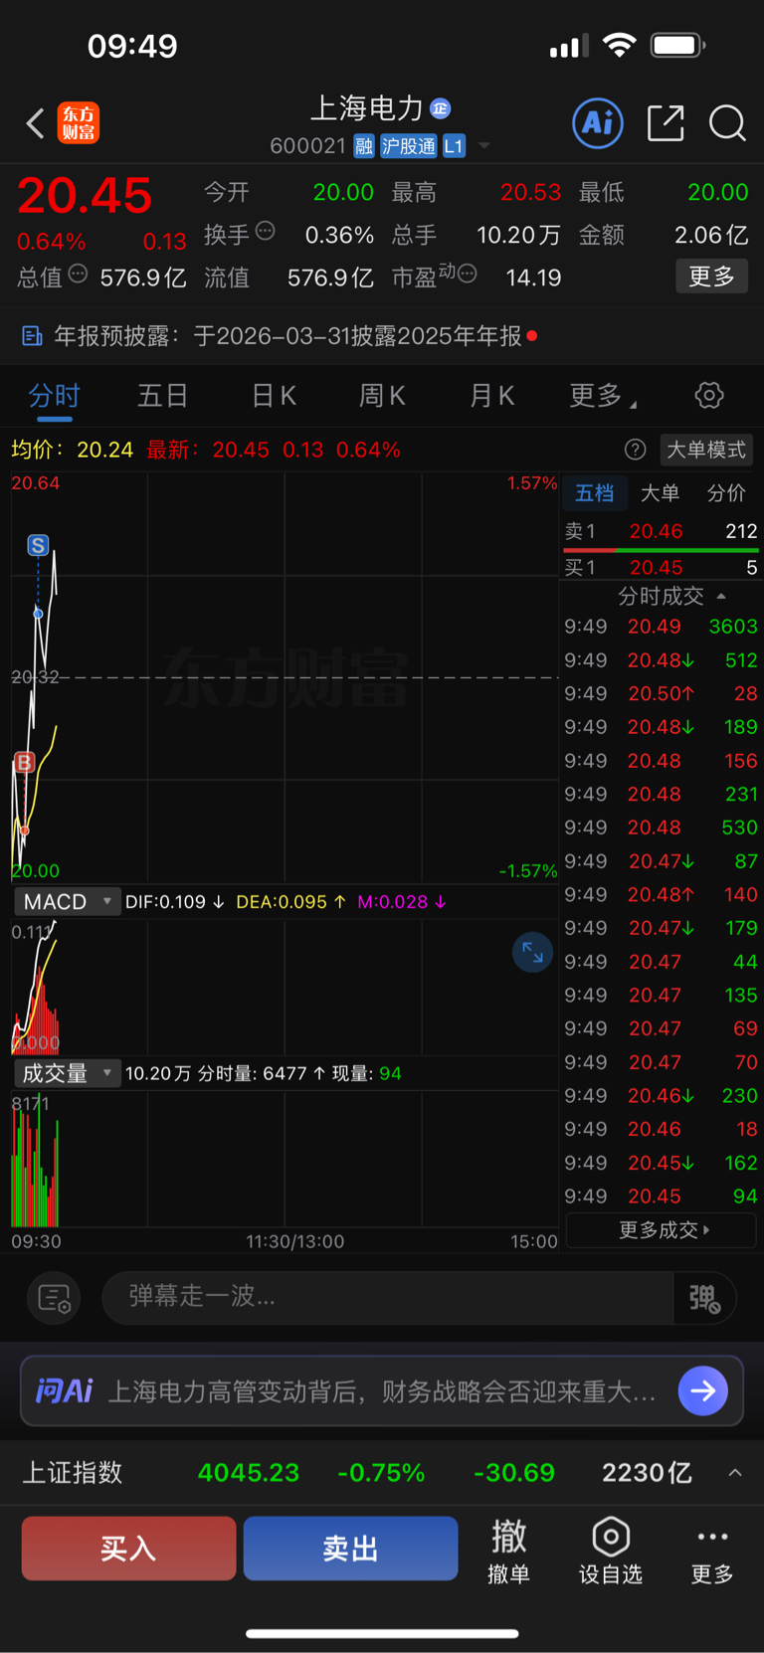
Task: Tap the 沪股通 tag
Action: 409,146
